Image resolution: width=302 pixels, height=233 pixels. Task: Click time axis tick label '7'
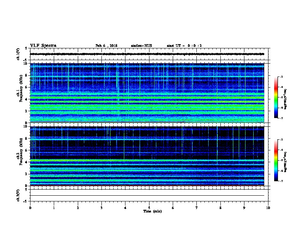(x=197, y=208)
